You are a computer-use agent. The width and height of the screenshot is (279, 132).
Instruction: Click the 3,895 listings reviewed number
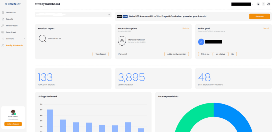(132, 77)
